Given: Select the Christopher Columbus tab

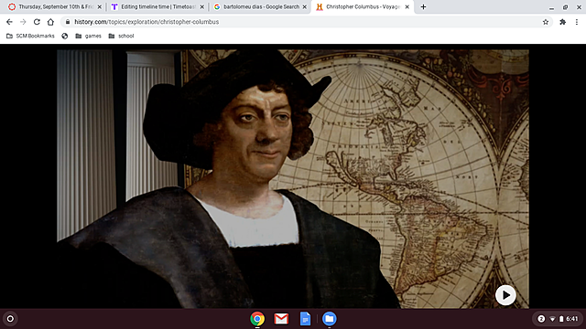Looking at the screenshot, I should coord(363,6).
